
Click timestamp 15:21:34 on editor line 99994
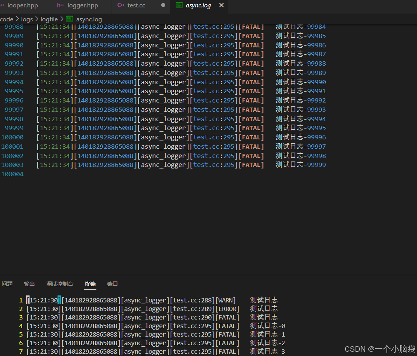pyautogui.click(x=55, y=82)
